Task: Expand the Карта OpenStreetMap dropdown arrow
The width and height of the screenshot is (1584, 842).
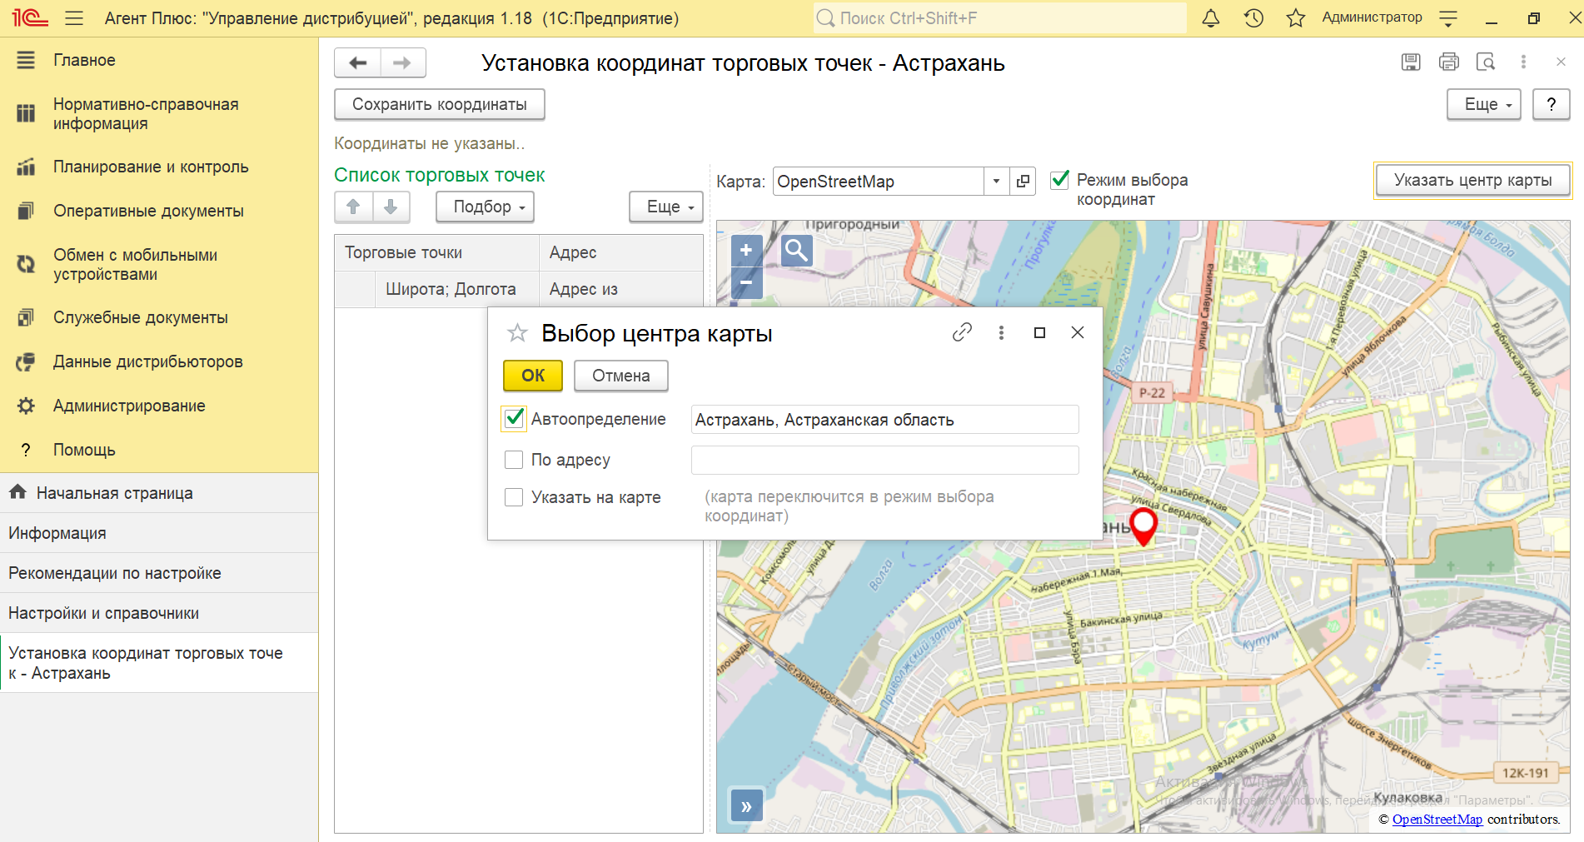Action: [x=996, y=181]
